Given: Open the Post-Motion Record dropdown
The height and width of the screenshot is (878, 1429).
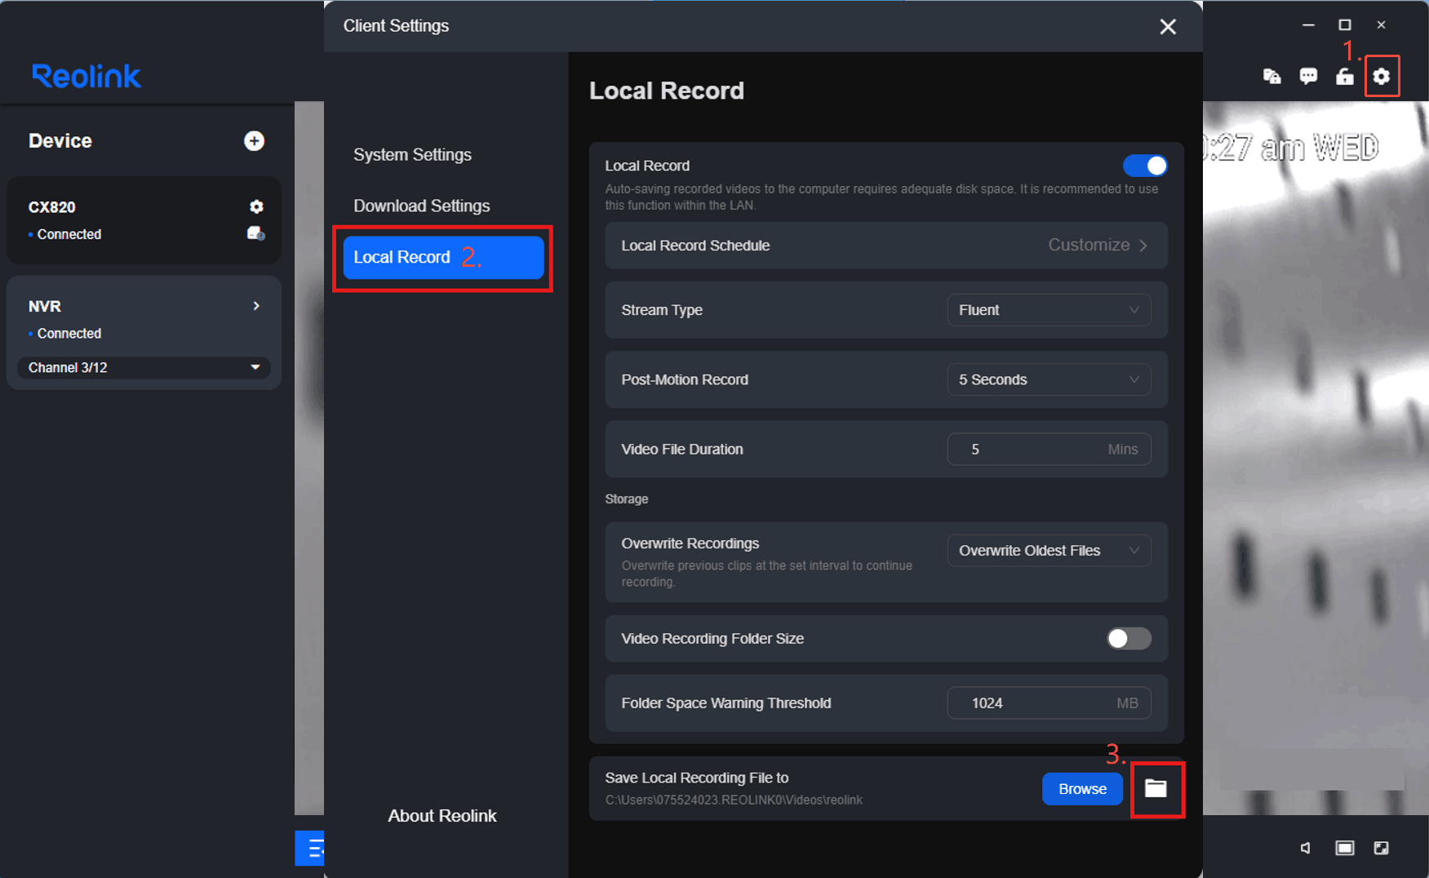Looking at the screenshot, I should coord(1049,379).
